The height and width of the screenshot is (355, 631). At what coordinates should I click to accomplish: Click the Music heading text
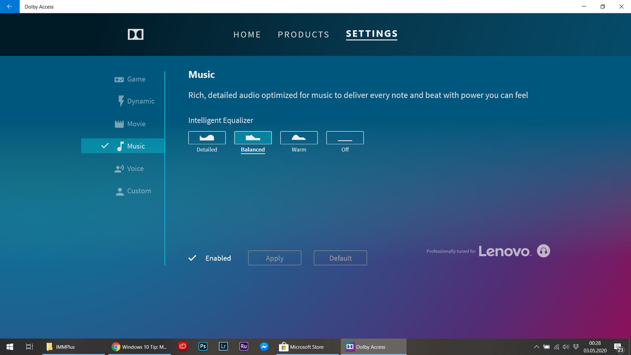tap(202, 74)
